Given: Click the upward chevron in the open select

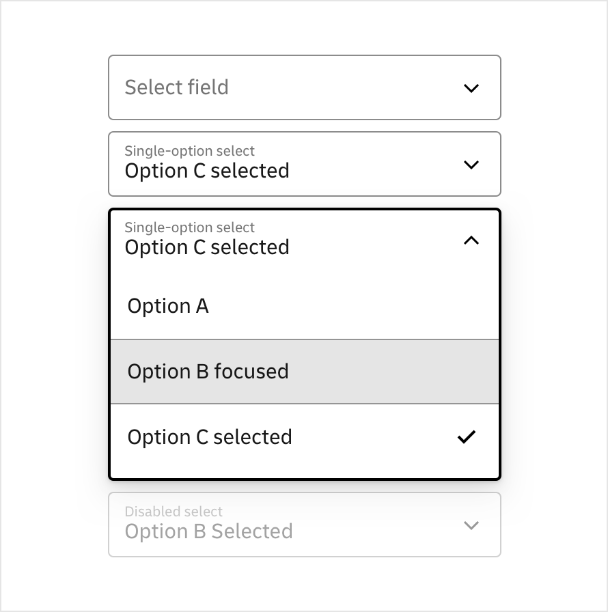Looking at the screenshot, I should click(x=470, y=240).
